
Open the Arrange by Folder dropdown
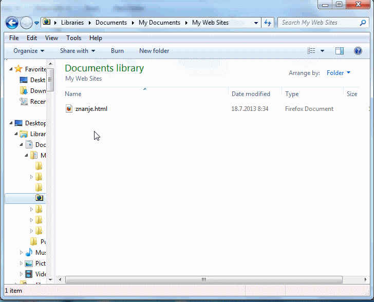(x=338, y=73)
